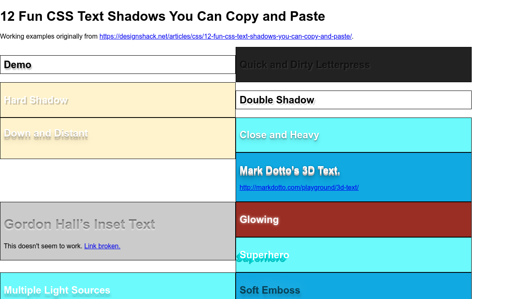The image size is (531, 299).
Task: Click the 'Link broken.' hyperlink
Action: pyautogui.click(x=102, y=246)
